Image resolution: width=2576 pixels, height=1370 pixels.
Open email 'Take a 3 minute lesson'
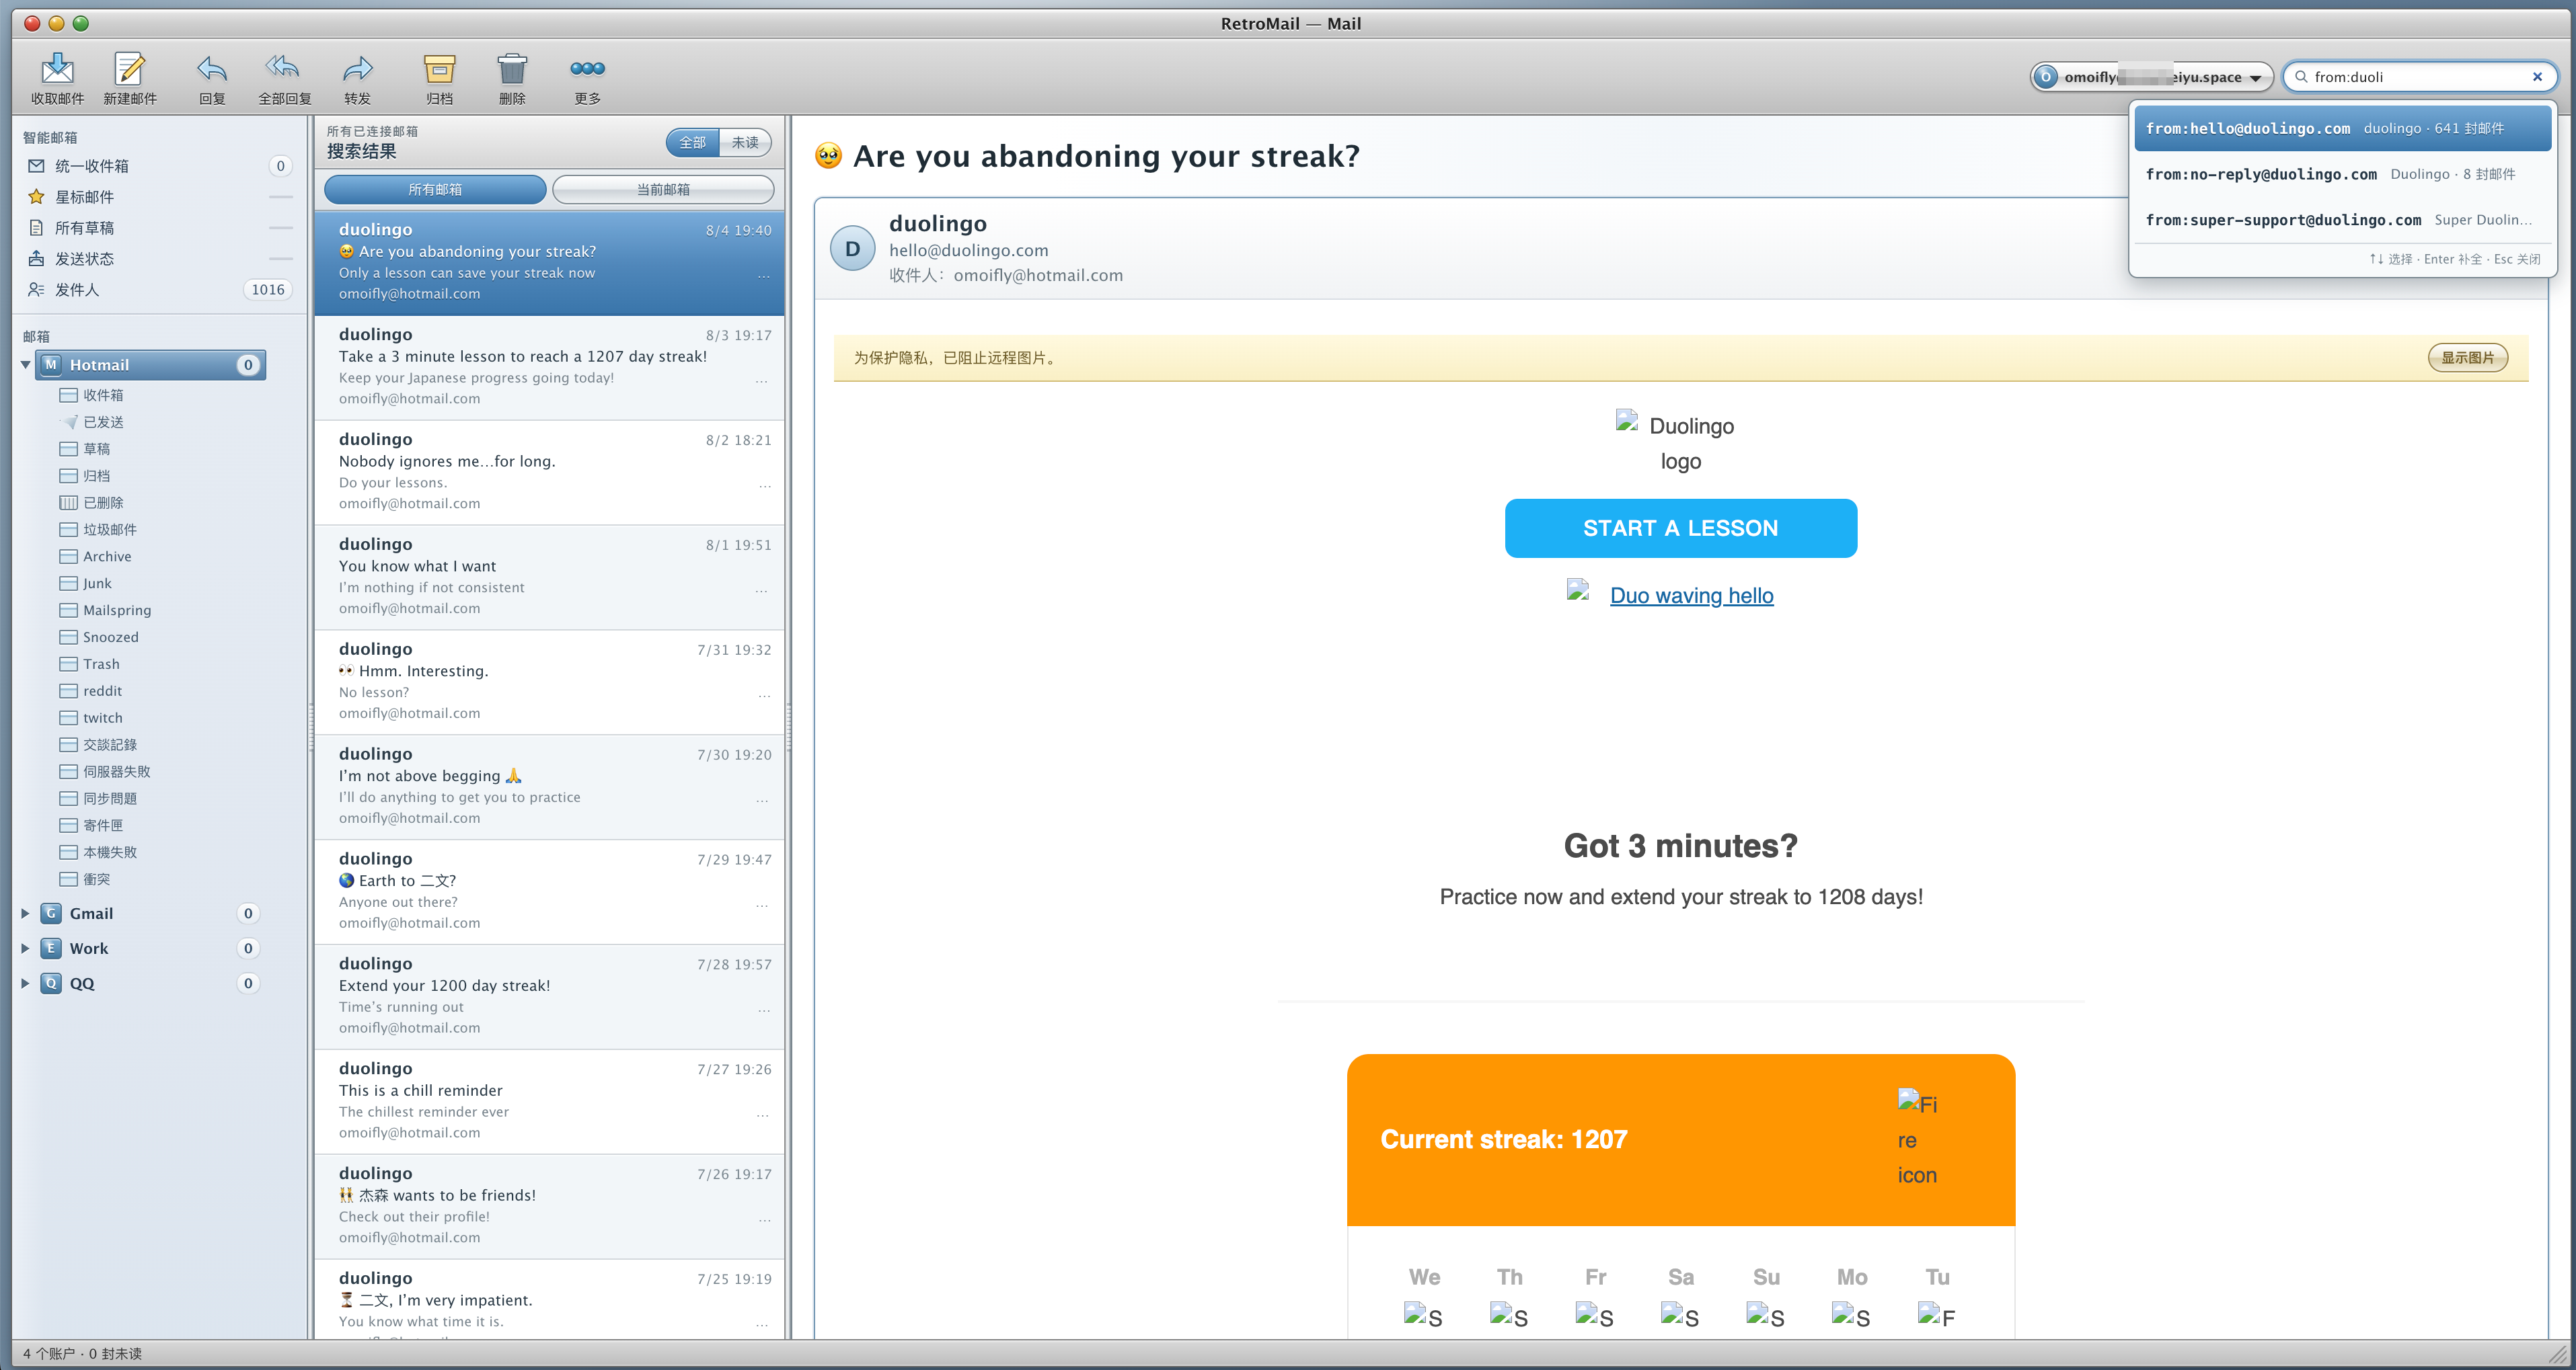[x=549, y=368]
